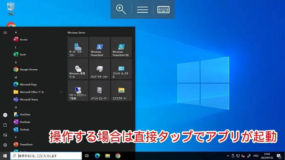The height and width of the screenshot is (160, 285).
Task: Expand the Start menu hamburger navigation
Action: 5,33
